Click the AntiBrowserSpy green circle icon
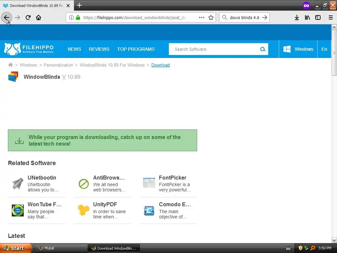This screenshot has width=337, height=253. (x=84, y=184)
